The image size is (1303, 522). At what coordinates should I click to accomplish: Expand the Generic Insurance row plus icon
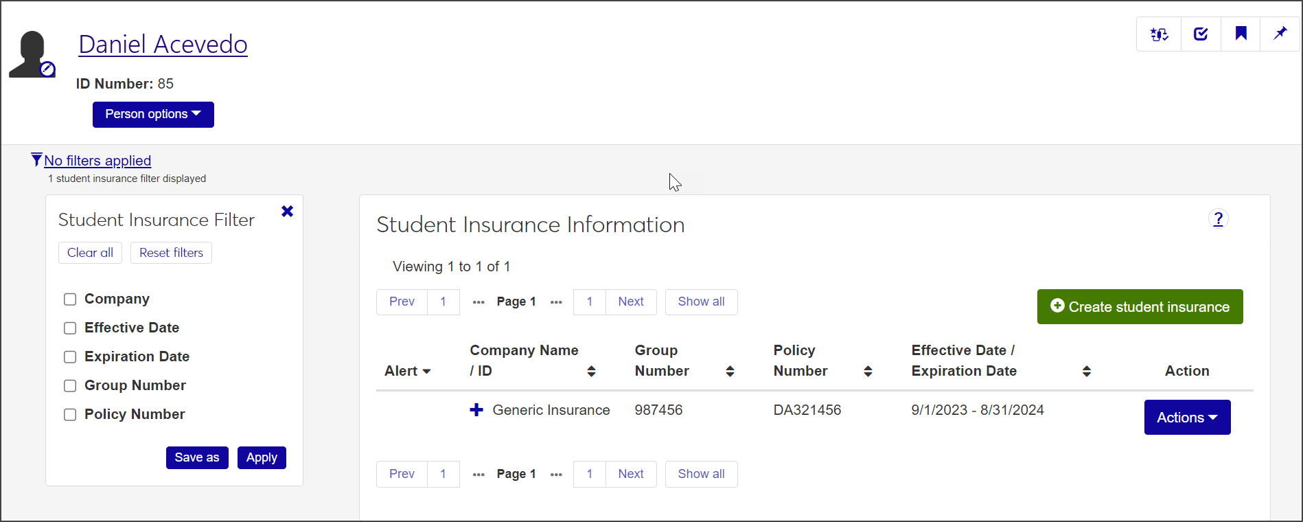click(476, 410)
